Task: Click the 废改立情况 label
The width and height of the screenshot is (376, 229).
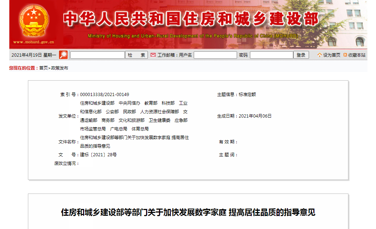Action: [x=66, y=163]
